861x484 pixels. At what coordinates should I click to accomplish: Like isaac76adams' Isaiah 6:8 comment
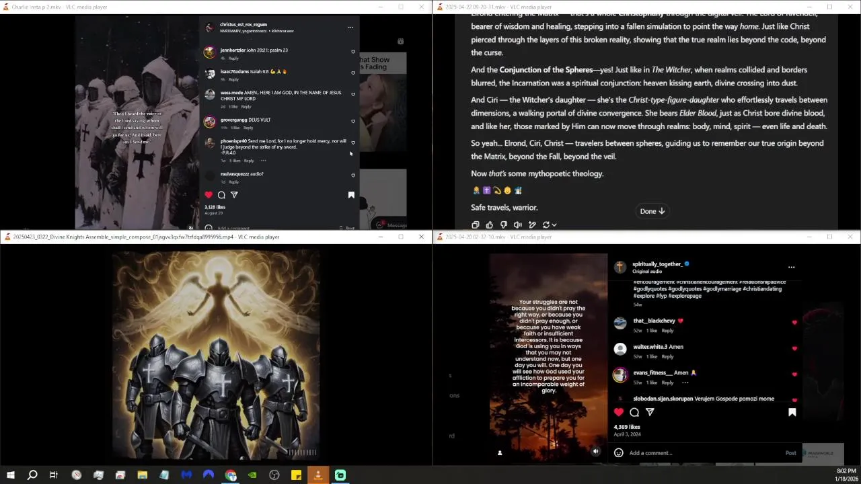pyautogui.click(x=353, y=73)
